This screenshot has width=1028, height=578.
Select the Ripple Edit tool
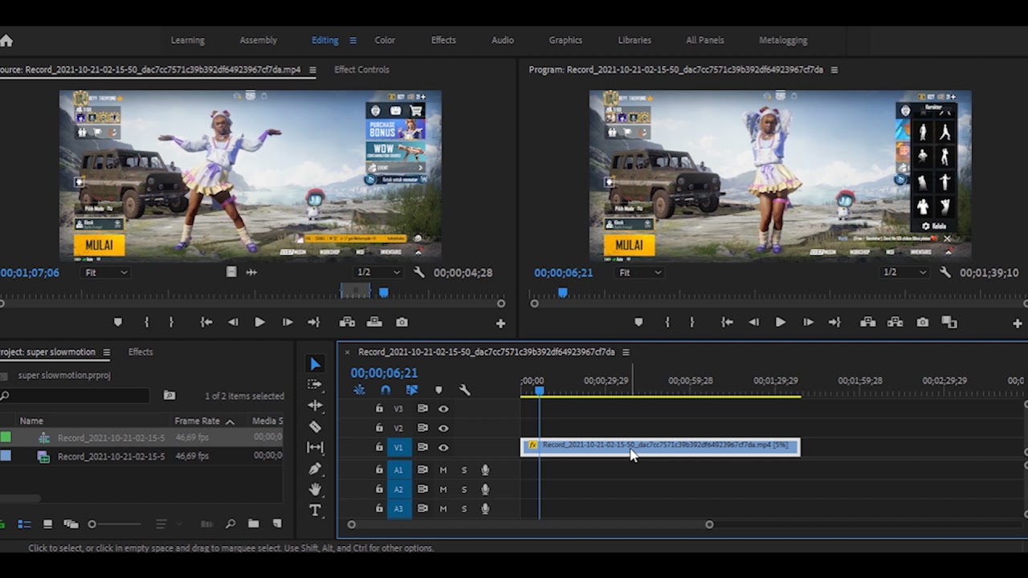[315, 405]
